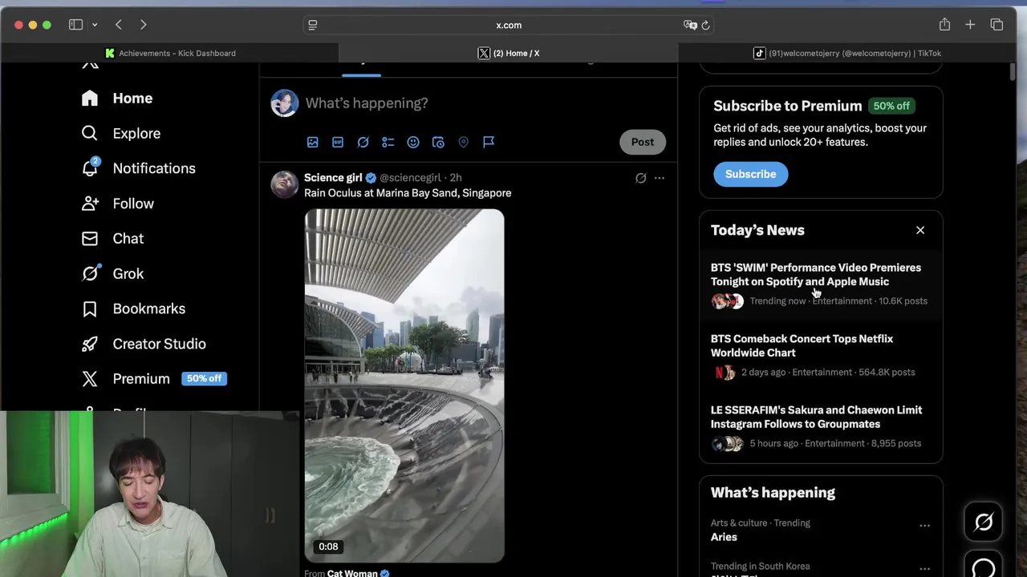This screenshot has width=1027, height=577.
Task: Open a new Safari tab
Action: (970, 25)
